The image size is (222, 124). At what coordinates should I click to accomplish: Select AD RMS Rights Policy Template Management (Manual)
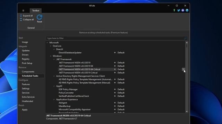(84, 83)
